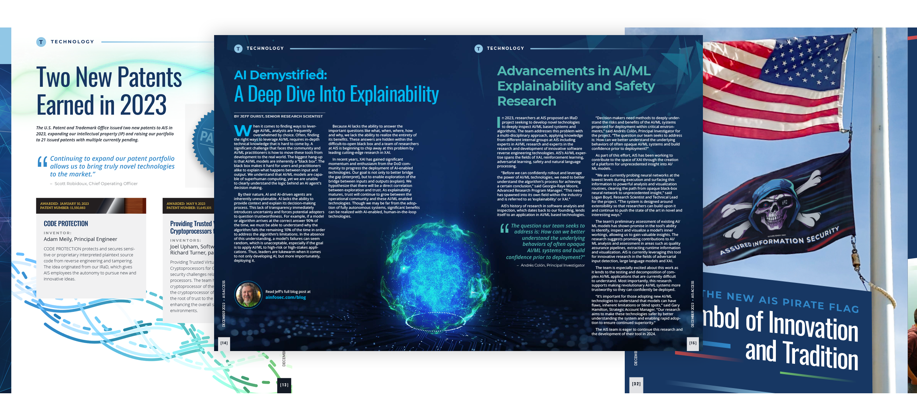
Task: Click the T icon on the Two New Patents page
Action: coord(41,42)
